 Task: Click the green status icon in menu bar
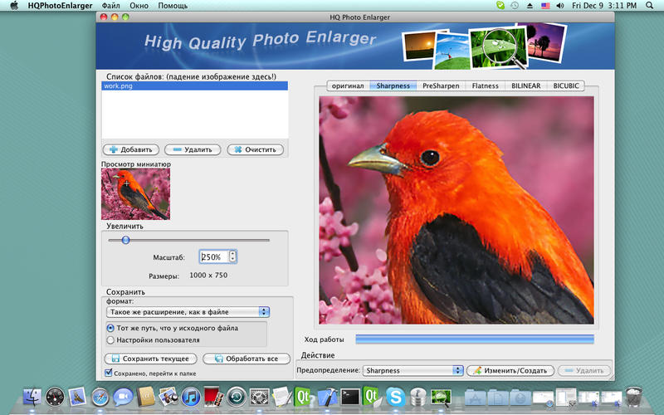pos(500,6)
